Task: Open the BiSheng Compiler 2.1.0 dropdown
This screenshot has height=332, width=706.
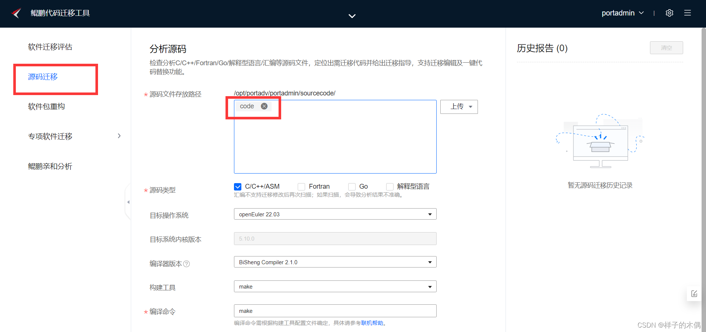Action: [x=335, y=262]
